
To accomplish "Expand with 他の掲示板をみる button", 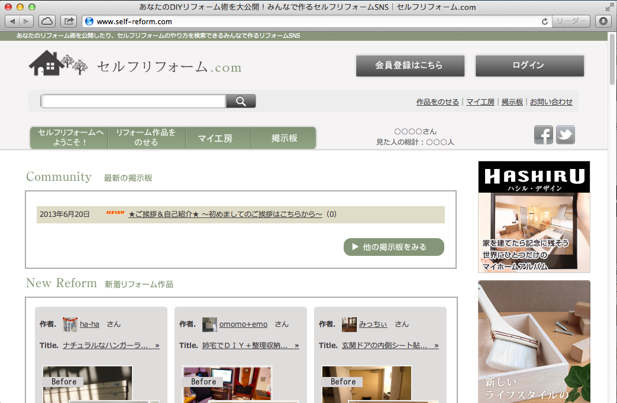I will 393,247.
